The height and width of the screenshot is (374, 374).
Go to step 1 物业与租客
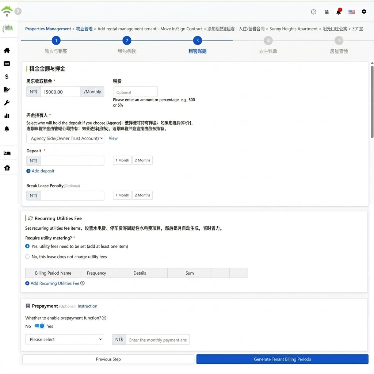(x=56, y=41)
